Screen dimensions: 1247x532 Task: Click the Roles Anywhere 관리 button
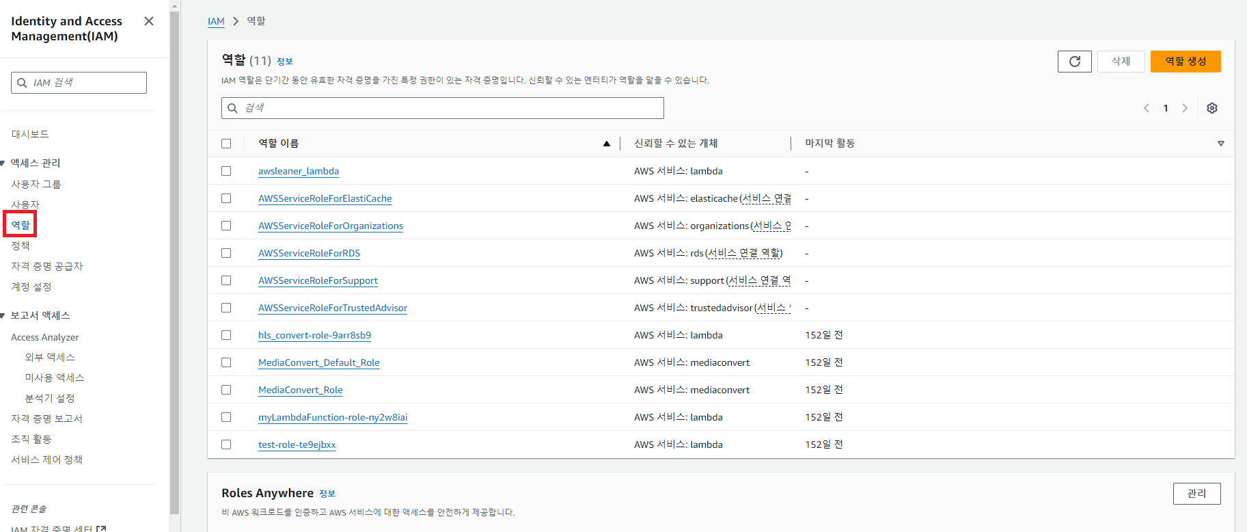[1196, 494]
